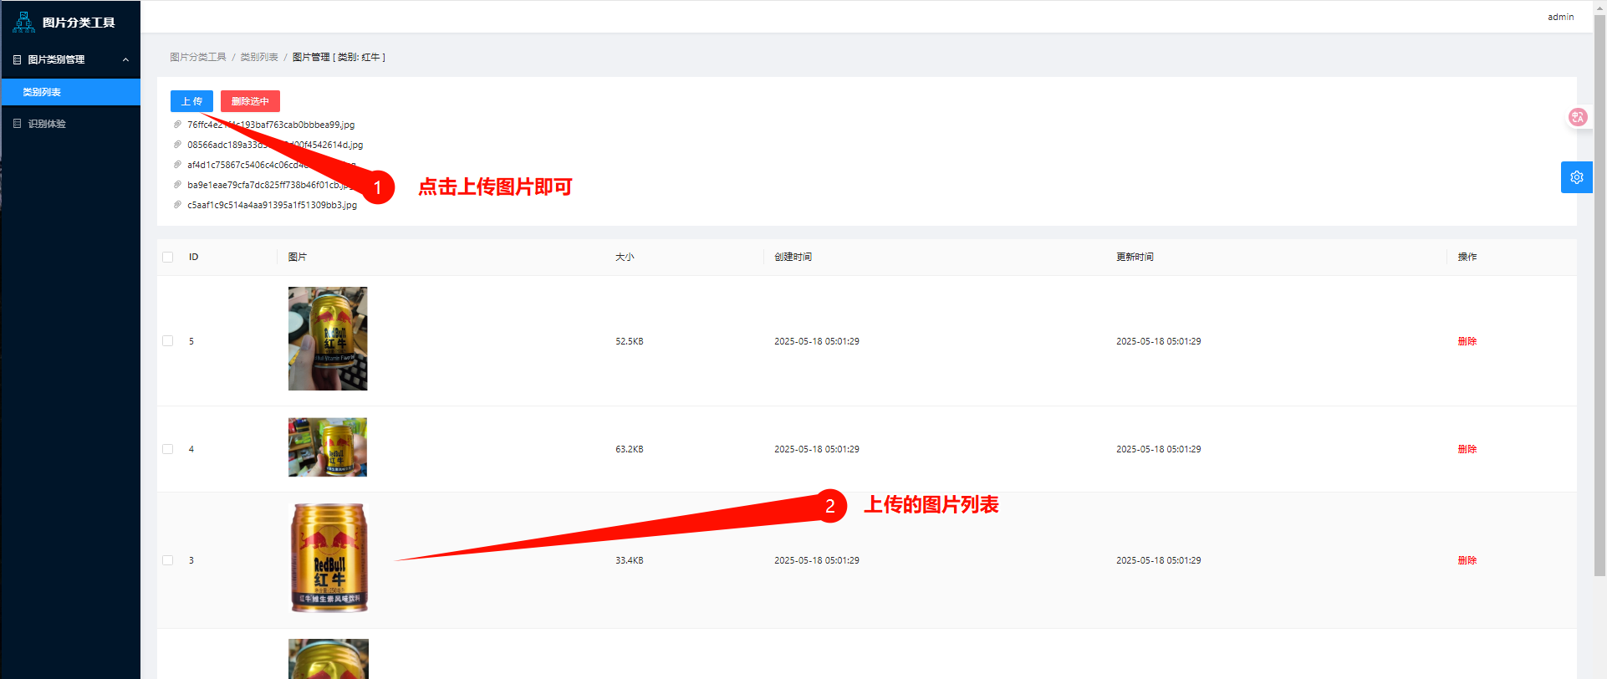Open the Red Bull thumbnail in row 3
1607x679 pixels.
point(329,558)
